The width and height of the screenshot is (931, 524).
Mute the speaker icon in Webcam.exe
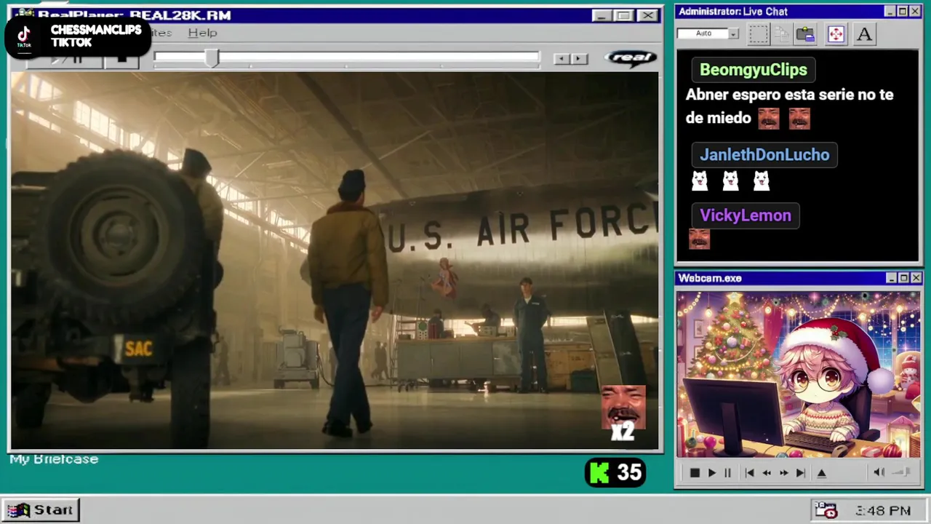[x=879, y=472]
